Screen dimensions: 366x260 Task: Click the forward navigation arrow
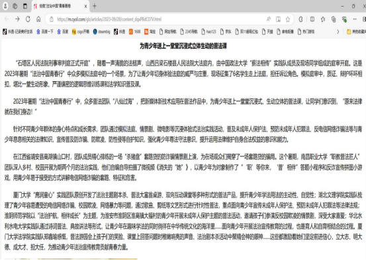tap(17, 19)
